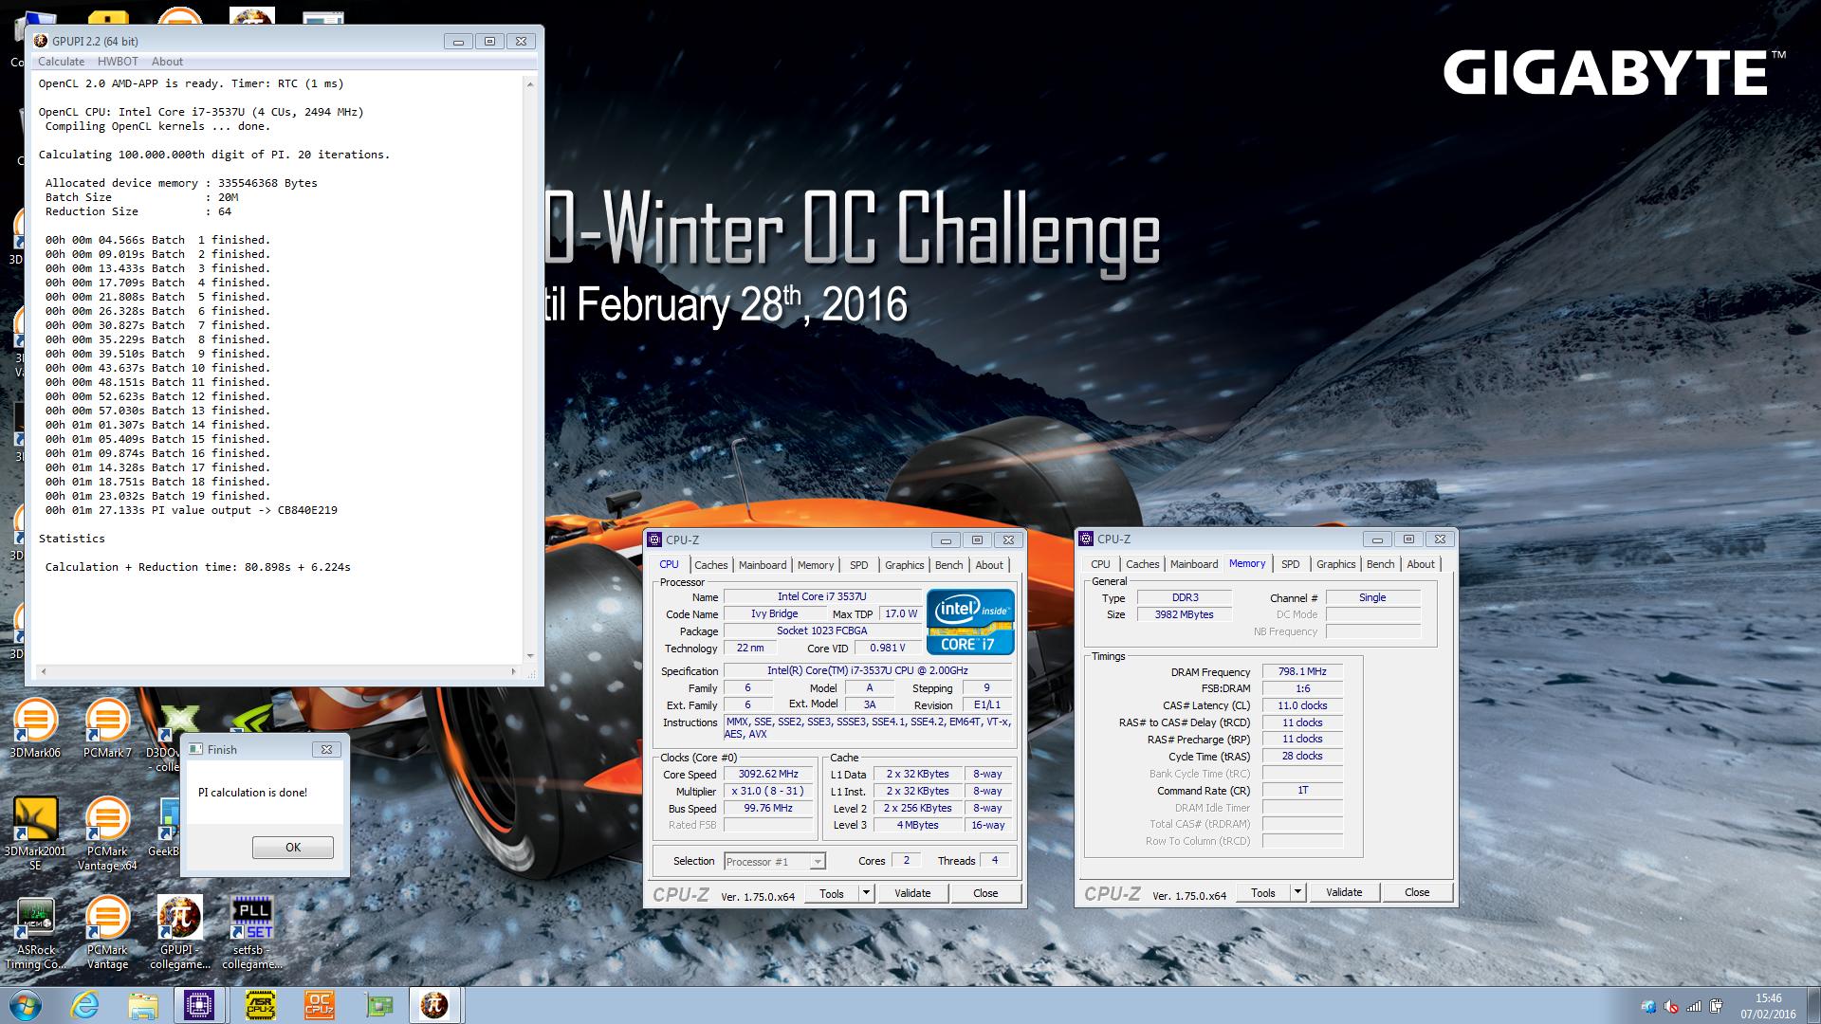Open the Windows Start menu orb
Image resolution: width=1821 pixels, height=1024 pixels.
(x=26, y=1005)
